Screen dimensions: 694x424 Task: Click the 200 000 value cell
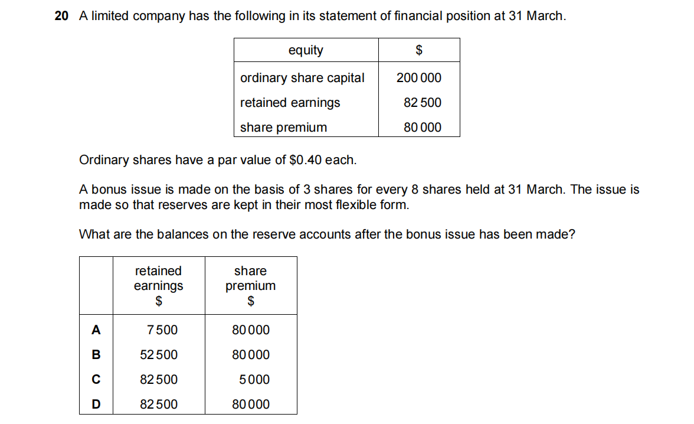[x=419, y=78]
